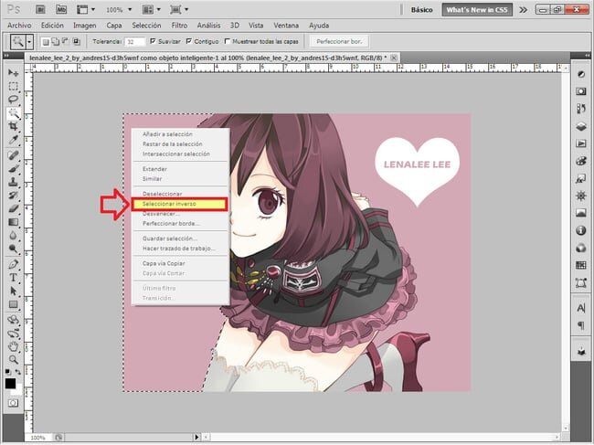
Task: Select the Magic Wand tool in toolbox
Action: pos(14,113)
